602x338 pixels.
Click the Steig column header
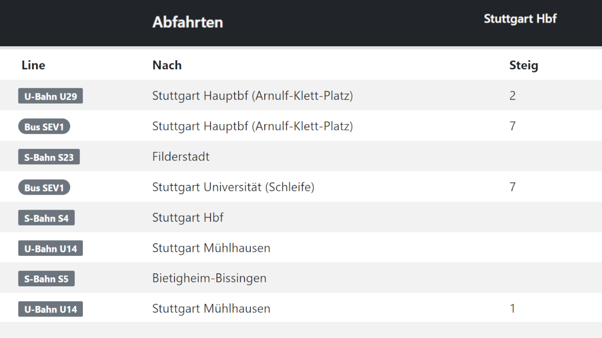point(524,65)
